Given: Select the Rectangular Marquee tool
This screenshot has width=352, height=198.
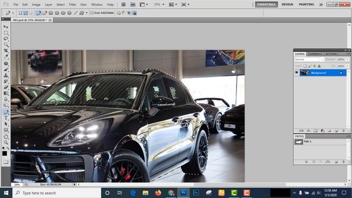Looking at the screenshot, I should [x=6, y=33].
